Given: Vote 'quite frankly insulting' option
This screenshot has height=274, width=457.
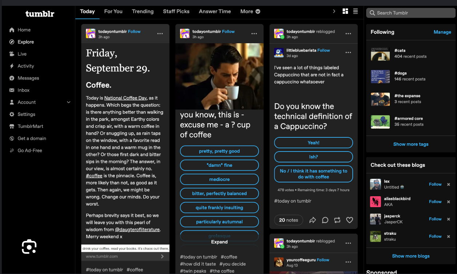Looking at the screenshot, I should (219, 208).
